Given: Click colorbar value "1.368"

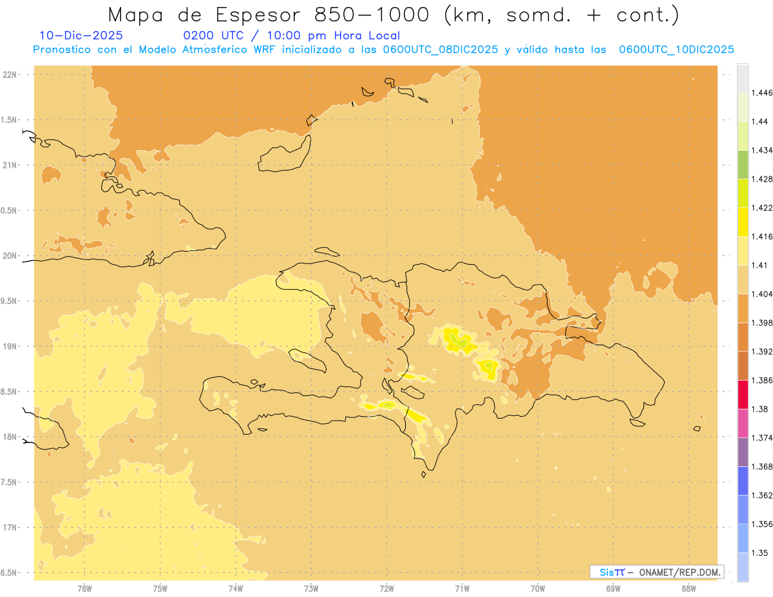Looking at the screenshot, I should point(762,466).
